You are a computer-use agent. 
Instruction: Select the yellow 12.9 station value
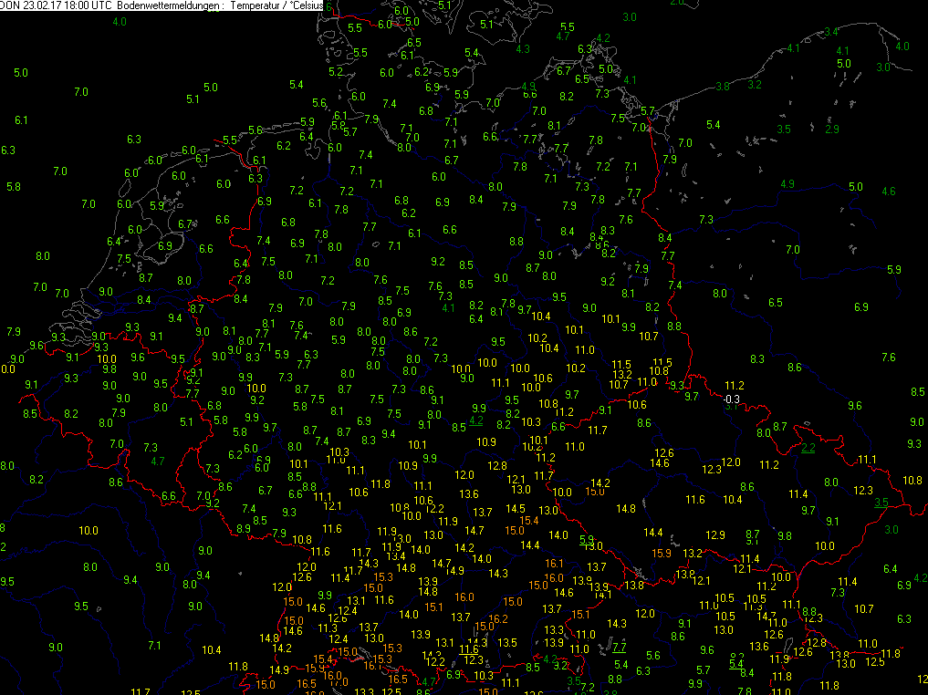[715, 535]
